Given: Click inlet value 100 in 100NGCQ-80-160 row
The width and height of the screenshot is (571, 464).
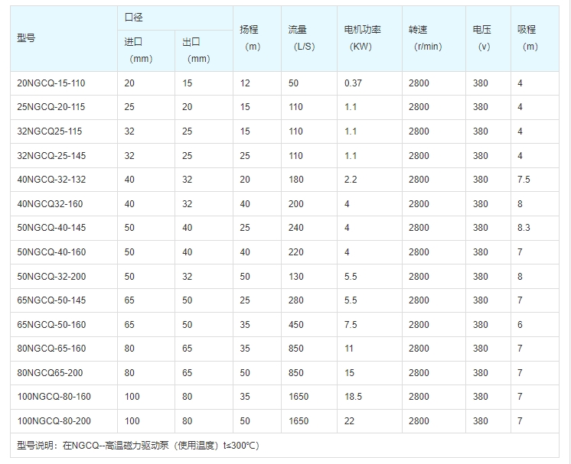Looking at the screenshot, I should coord(132,397).
